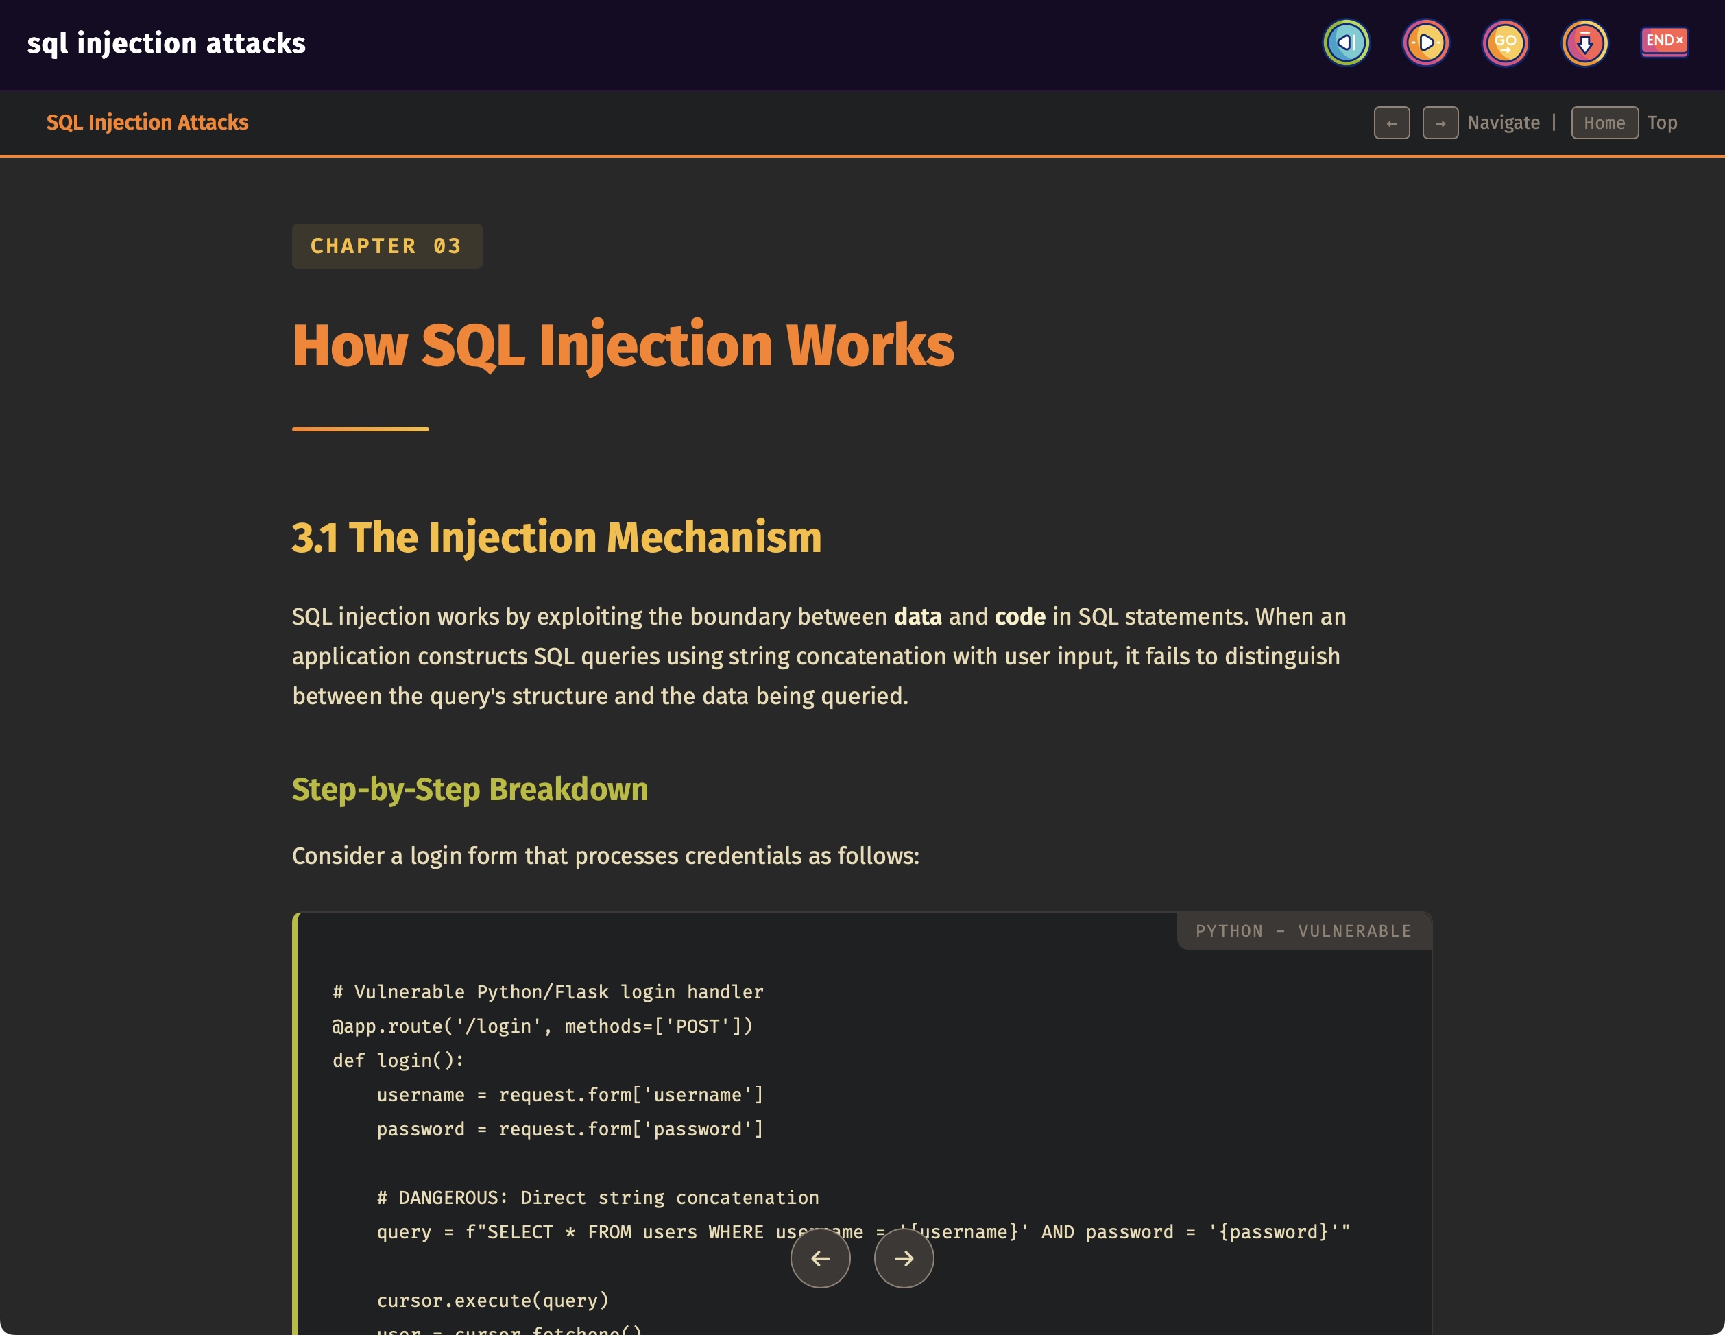Click the How SQL Injection Works heading
This screenshot has height=1335, width=1725.
tap(623, 345)
